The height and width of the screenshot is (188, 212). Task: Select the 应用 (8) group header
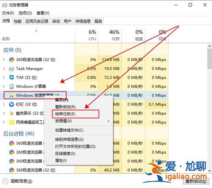[x=12, y=50]
